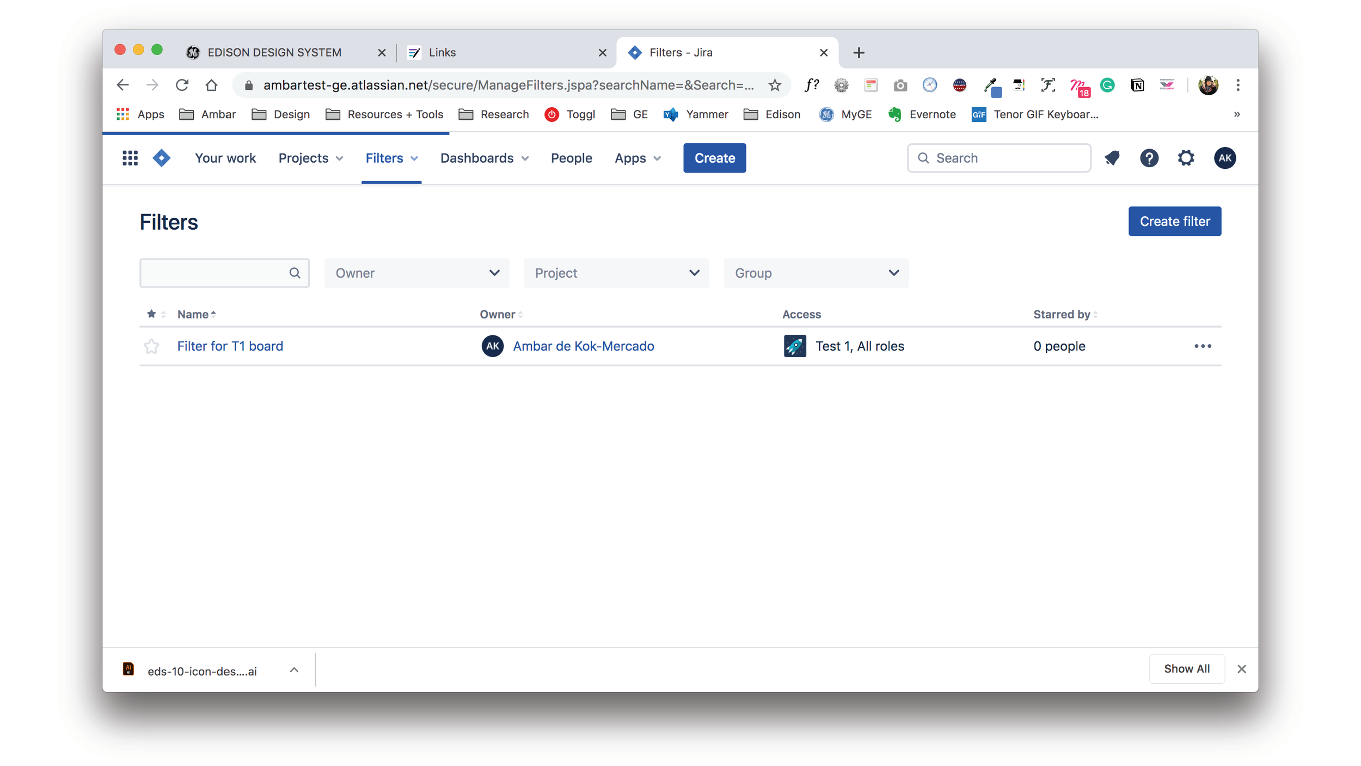Click the Test 1 project rocket icon
Viewport: 1361px width, 766px height.
[x=794, y=346]
